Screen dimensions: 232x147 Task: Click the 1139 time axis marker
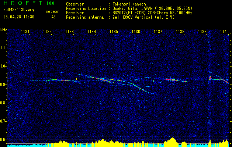(202, 32)
